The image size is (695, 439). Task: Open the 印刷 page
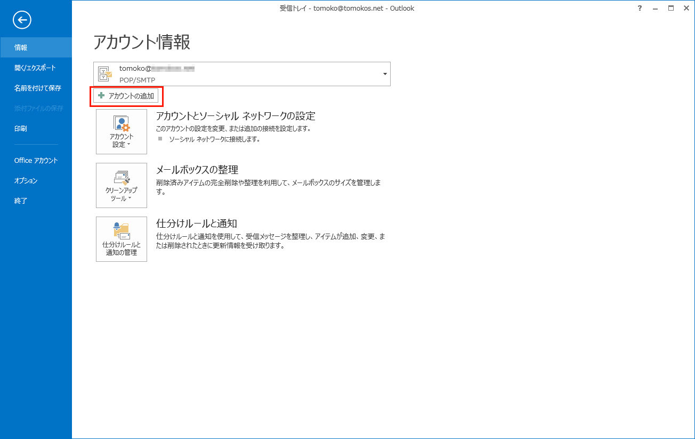pos(36,128)
